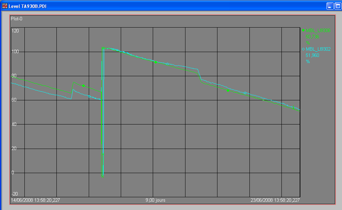Click the Plot-0 trend title label

(17, 19)
